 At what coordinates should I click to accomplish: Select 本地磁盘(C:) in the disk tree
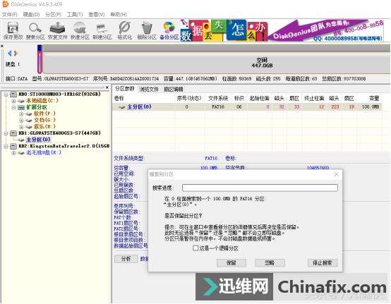coord(42,101)
